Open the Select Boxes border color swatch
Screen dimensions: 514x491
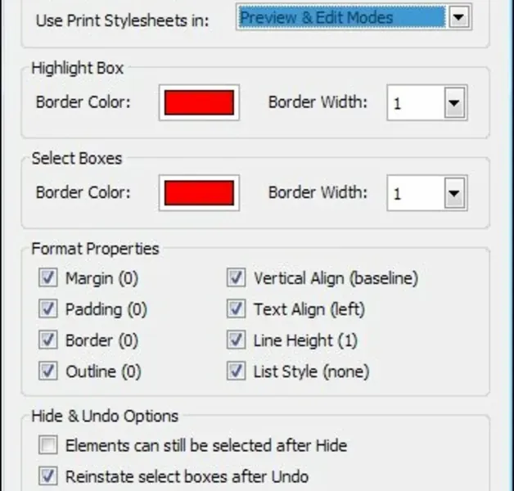200,194
